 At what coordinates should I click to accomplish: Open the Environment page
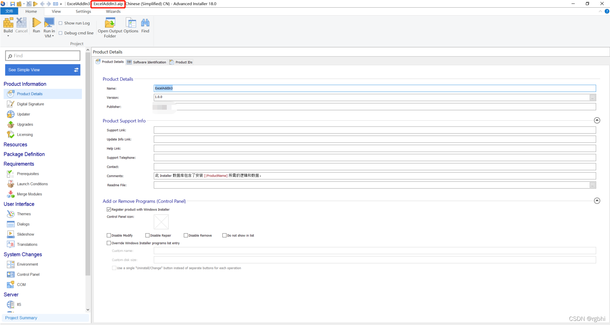coord(28,264)
